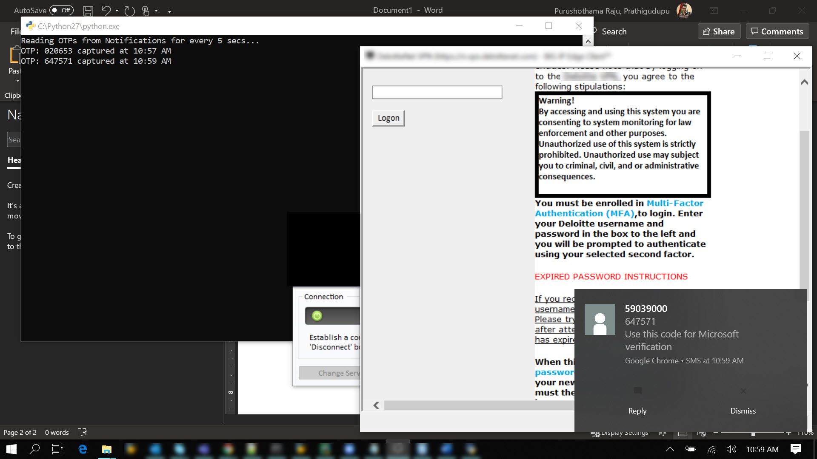Image resolution: width=817 pixels, height=459 pixels.
Task: Click the green VPN connection power toggle
Action: pyautogui.click(x=317, y=316)
